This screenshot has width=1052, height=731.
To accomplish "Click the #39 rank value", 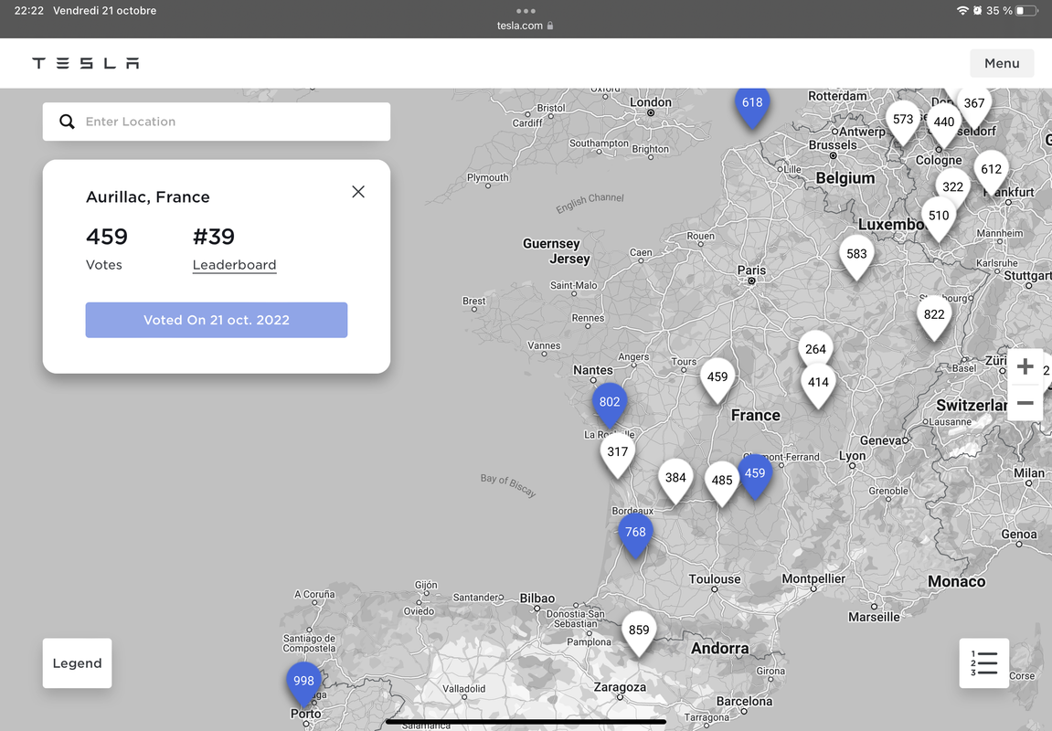I will coord(213,236).
